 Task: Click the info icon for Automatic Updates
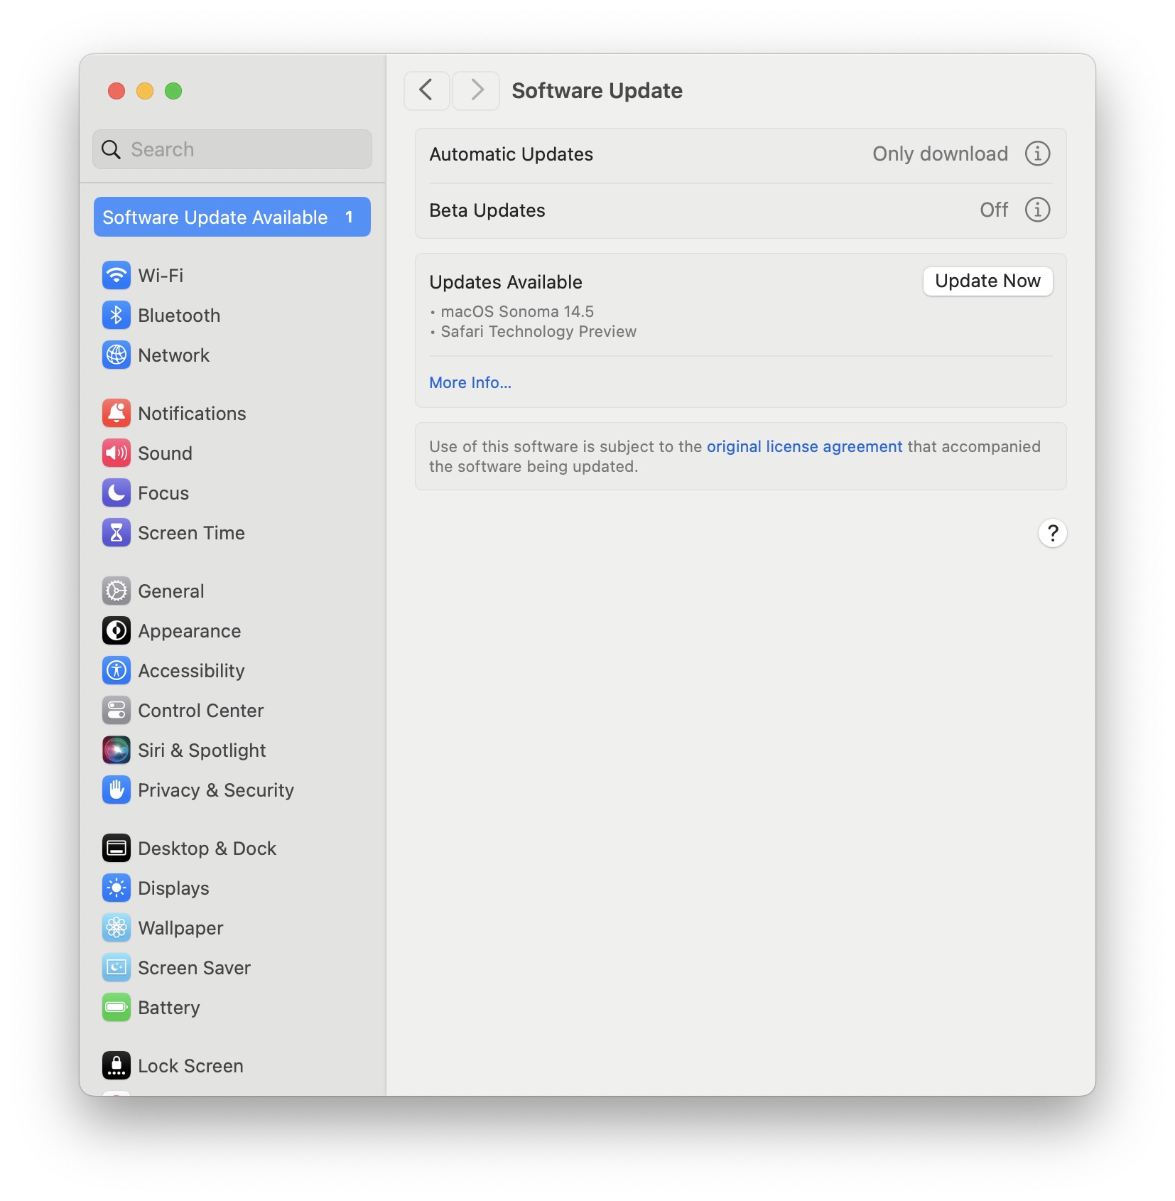[x=1037, y=154]
